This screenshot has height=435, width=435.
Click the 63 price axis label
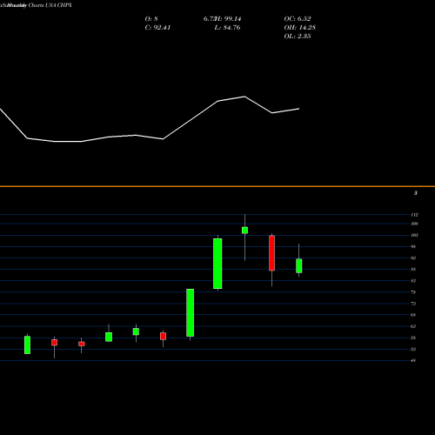413,326
